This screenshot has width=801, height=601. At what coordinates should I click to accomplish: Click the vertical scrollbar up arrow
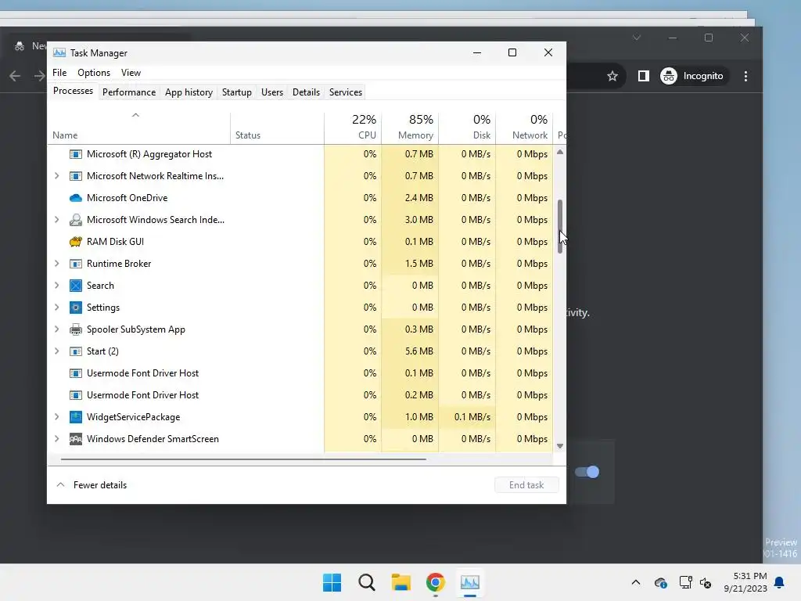click(x=560, y=152)
